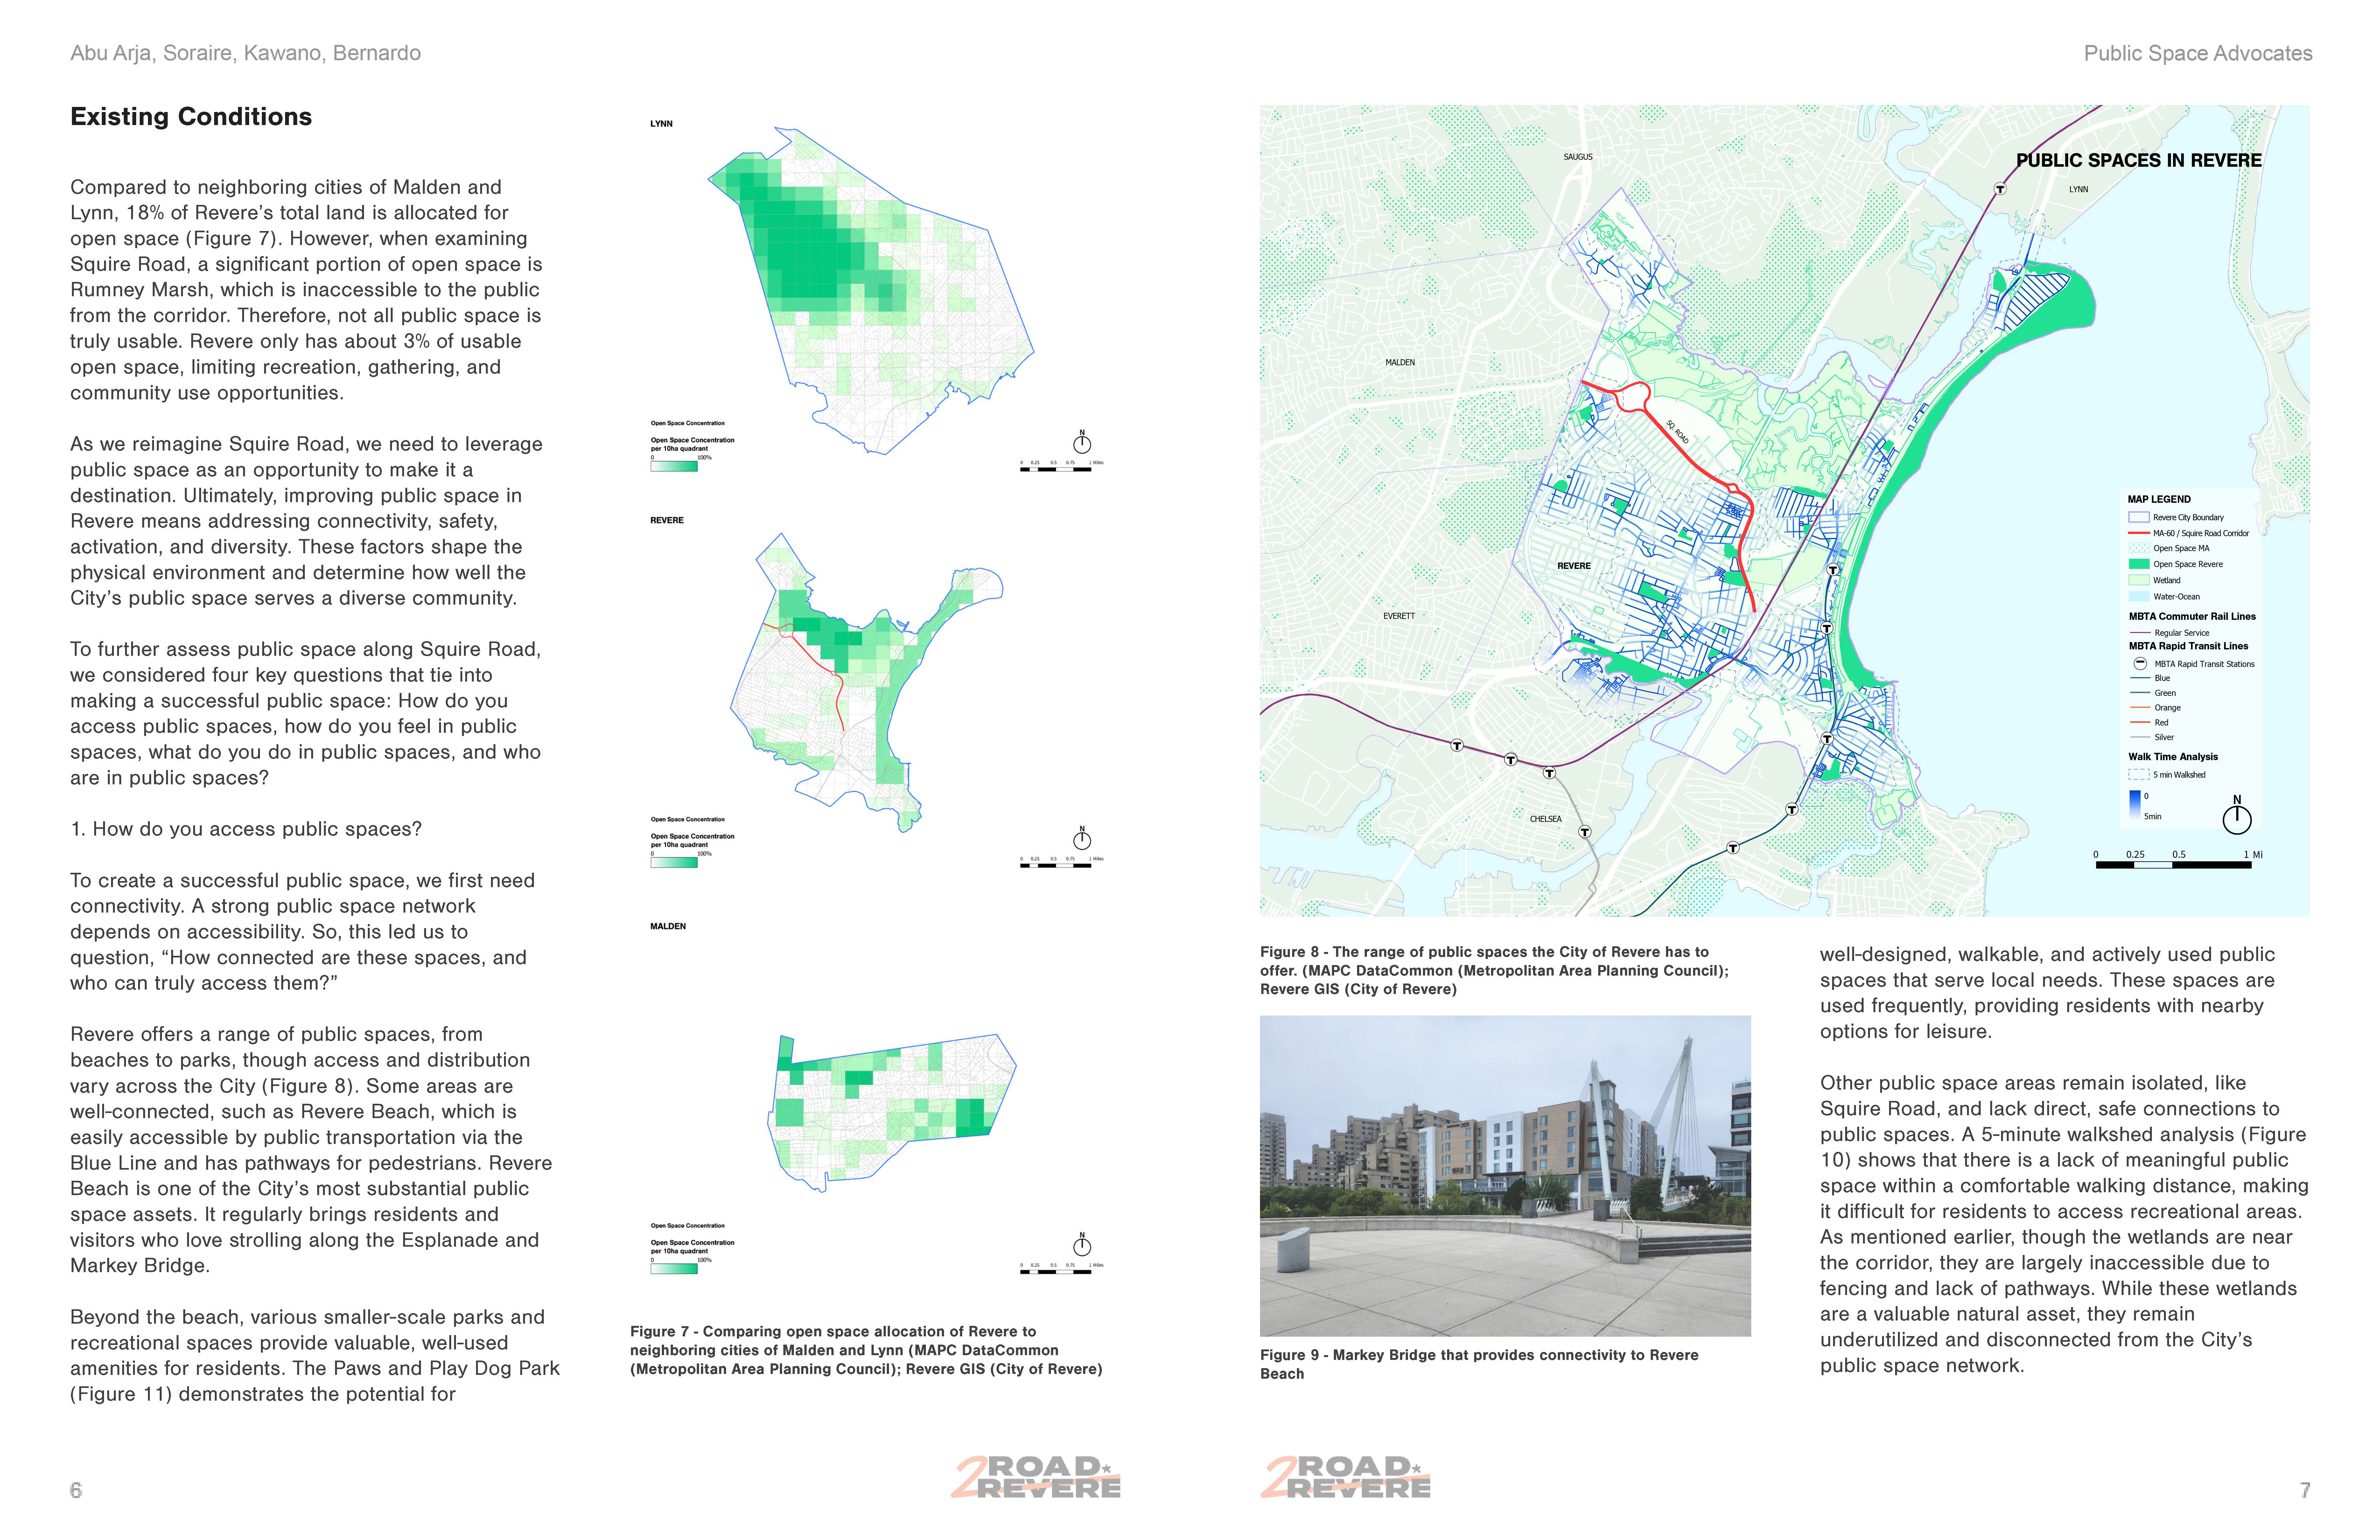Click the north arrow in the small Revere map
The image size is (2380, 1540).
1082,838
